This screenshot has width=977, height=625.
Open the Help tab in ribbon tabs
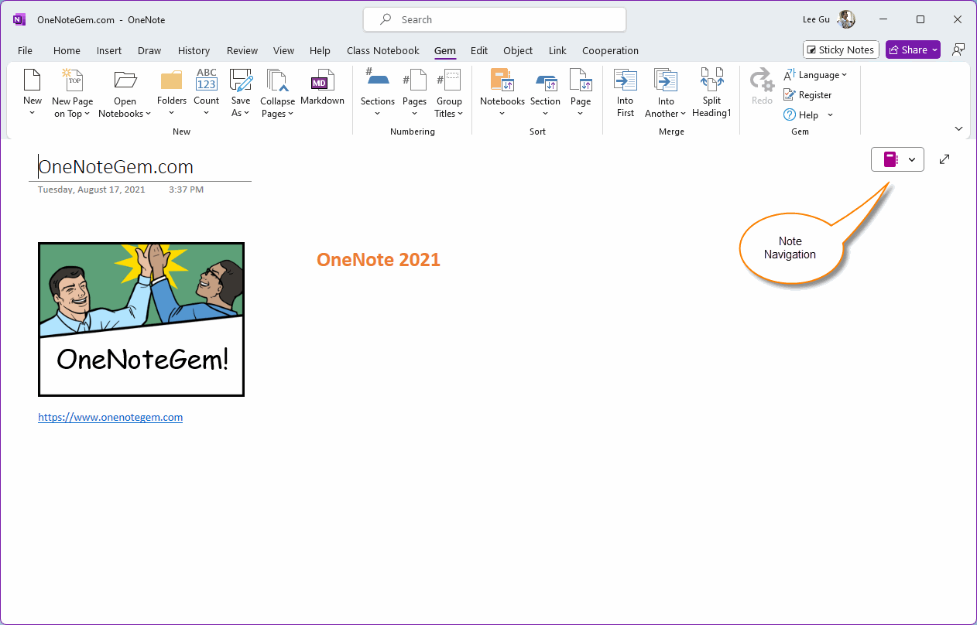click(320, 50)
